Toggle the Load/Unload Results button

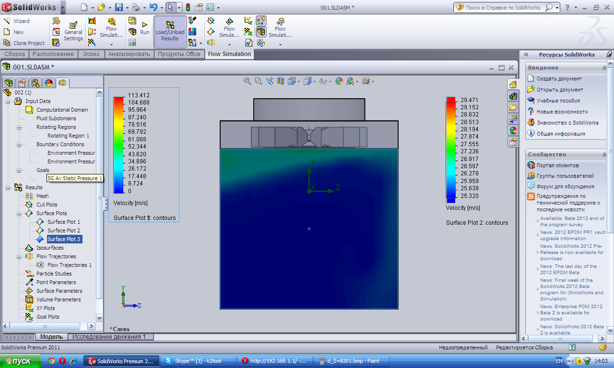pos(170,32)
